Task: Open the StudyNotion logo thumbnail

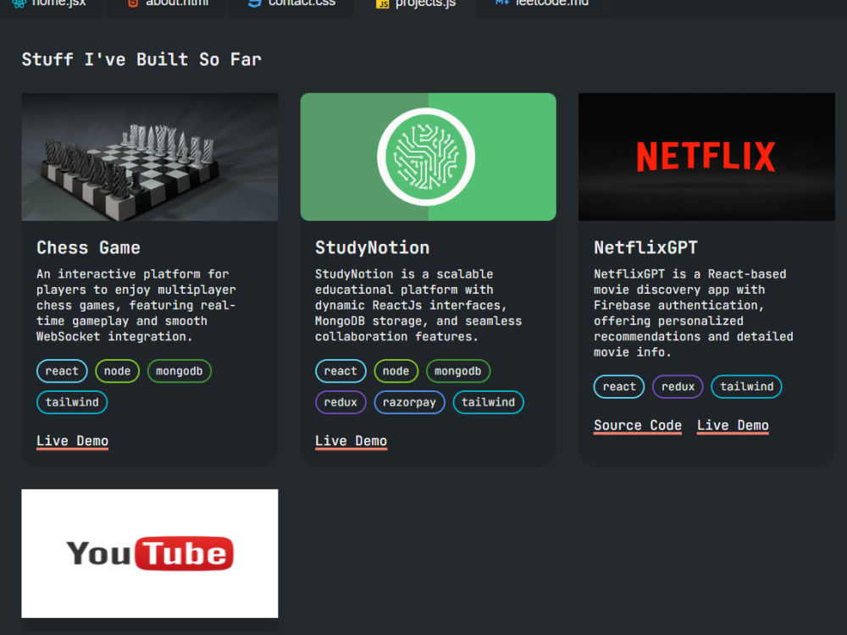Action: (x=429, y=157)
